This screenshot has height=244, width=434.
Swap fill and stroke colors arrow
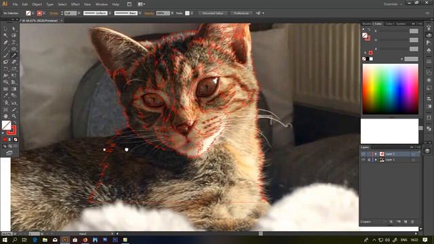click(x=15, y=122)
